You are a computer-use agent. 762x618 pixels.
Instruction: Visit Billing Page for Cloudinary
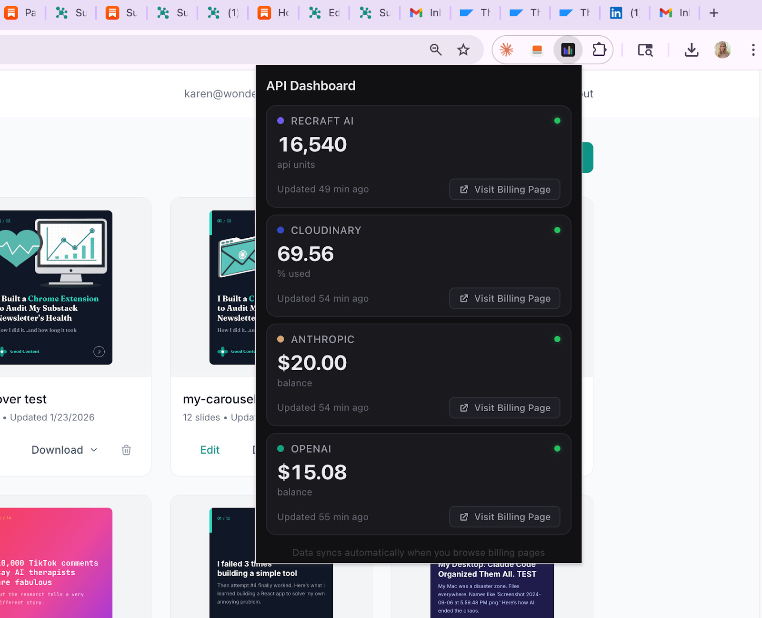coord(504,298)
